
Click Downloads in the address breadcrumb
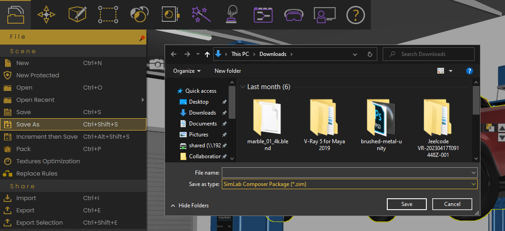(273, 54)
